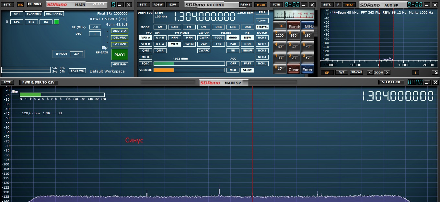Image resolution: width=440 pixels, height=202 pixels.
Task: Switch keypad to MHz mode
Action: tap(308, 26)
